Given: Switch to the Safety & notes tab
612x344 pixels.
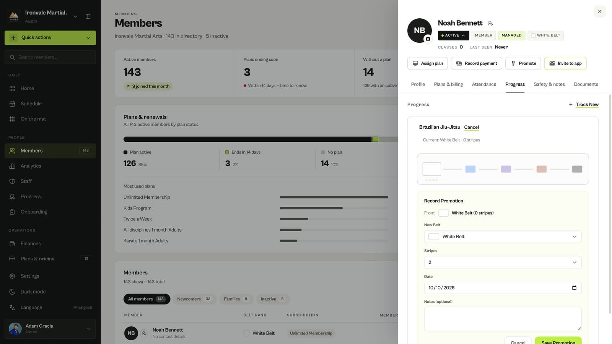Looking at the screenshot, I should pyautogui.click(x=549, y=84).
